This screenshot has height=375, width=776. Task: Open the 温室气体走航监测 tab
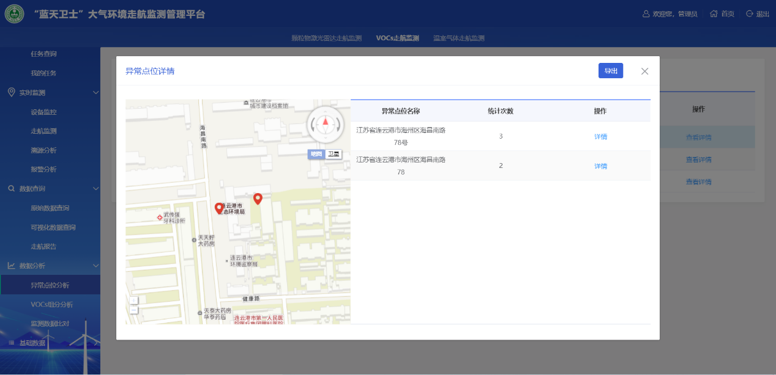click(458, 38)
